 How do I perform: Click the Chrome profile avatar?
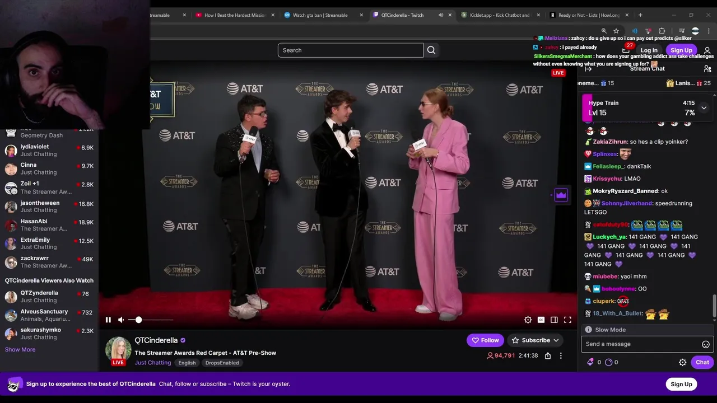(x=695, y=31)
